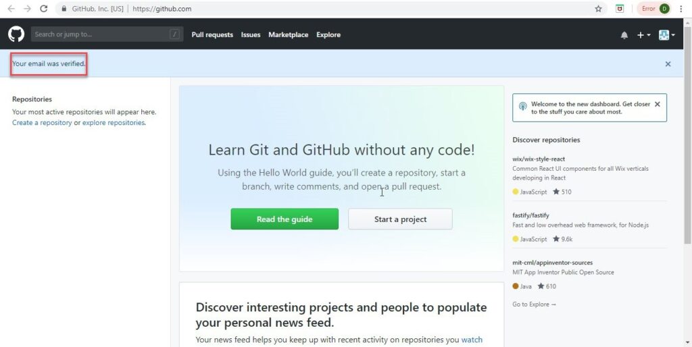Click the JavaScript language dot for fastify
The height and width of the screenshot is (347, 692).
[x=515, y=239]
